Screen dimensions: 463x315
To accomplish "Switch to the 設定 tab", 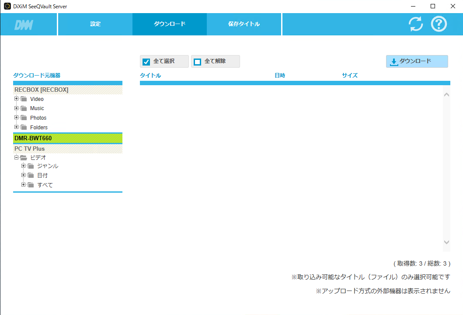I will click(x=95, y=24).
